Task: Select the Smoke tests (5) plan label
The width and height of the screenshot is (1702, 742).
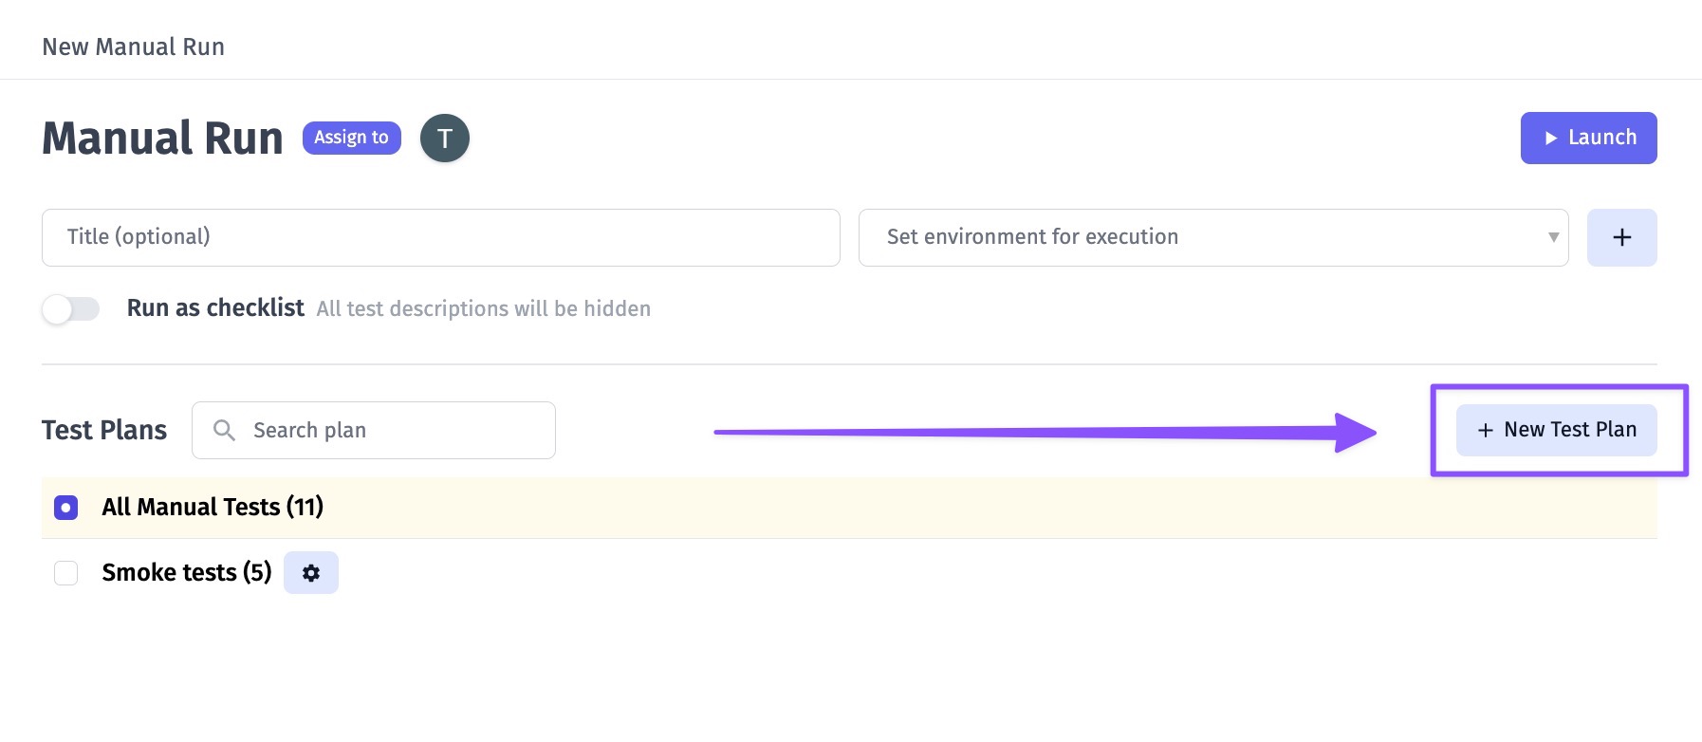Action: point(187,573)
